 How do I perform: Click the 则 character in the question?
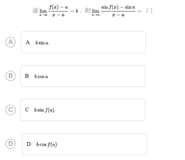pyautogui.click(x=88, y=10)
